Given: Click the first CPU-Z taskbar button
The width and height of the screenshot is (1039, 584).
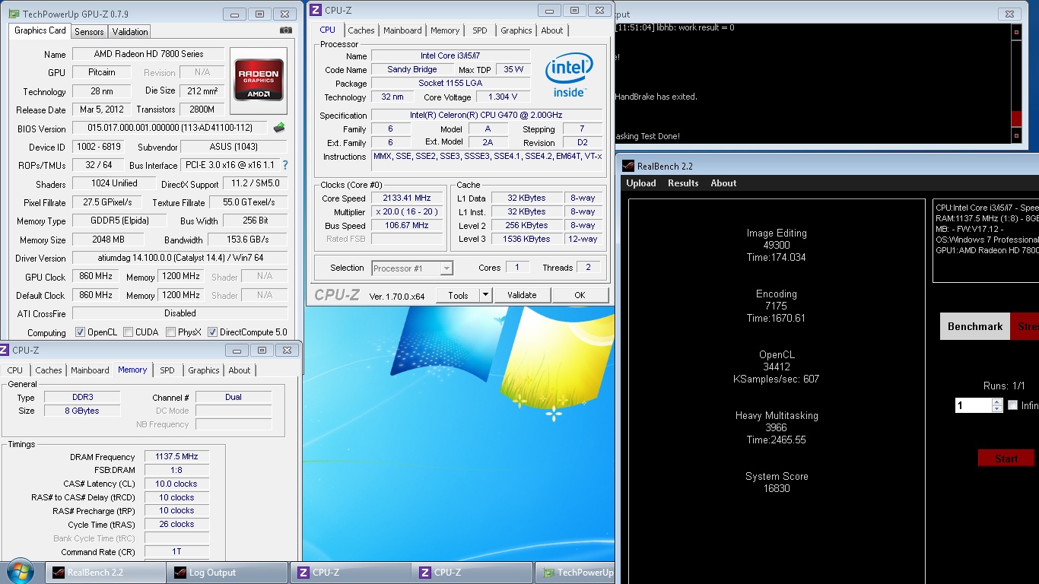Looking at the screenshot, I should pos(351,573).
